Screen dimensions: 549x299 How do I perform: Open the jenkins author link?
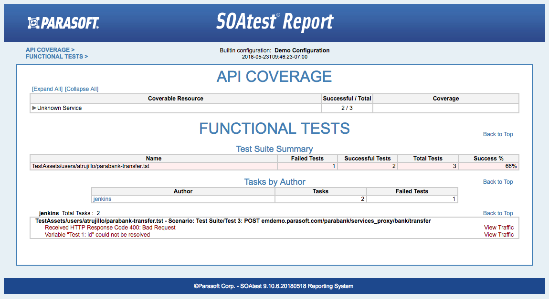click(102, 199)
